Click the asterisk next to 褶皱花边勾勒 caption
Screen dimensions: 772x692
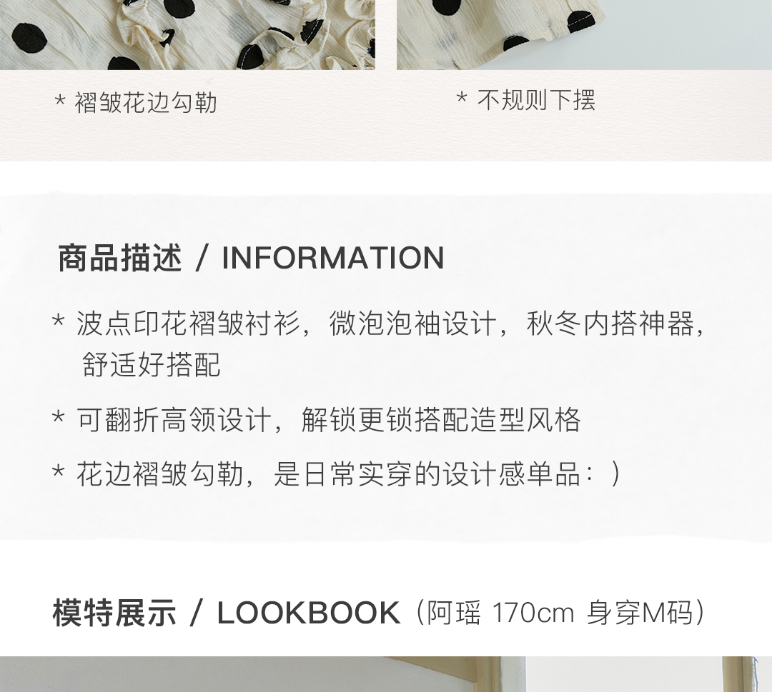(x=60, y=100)
